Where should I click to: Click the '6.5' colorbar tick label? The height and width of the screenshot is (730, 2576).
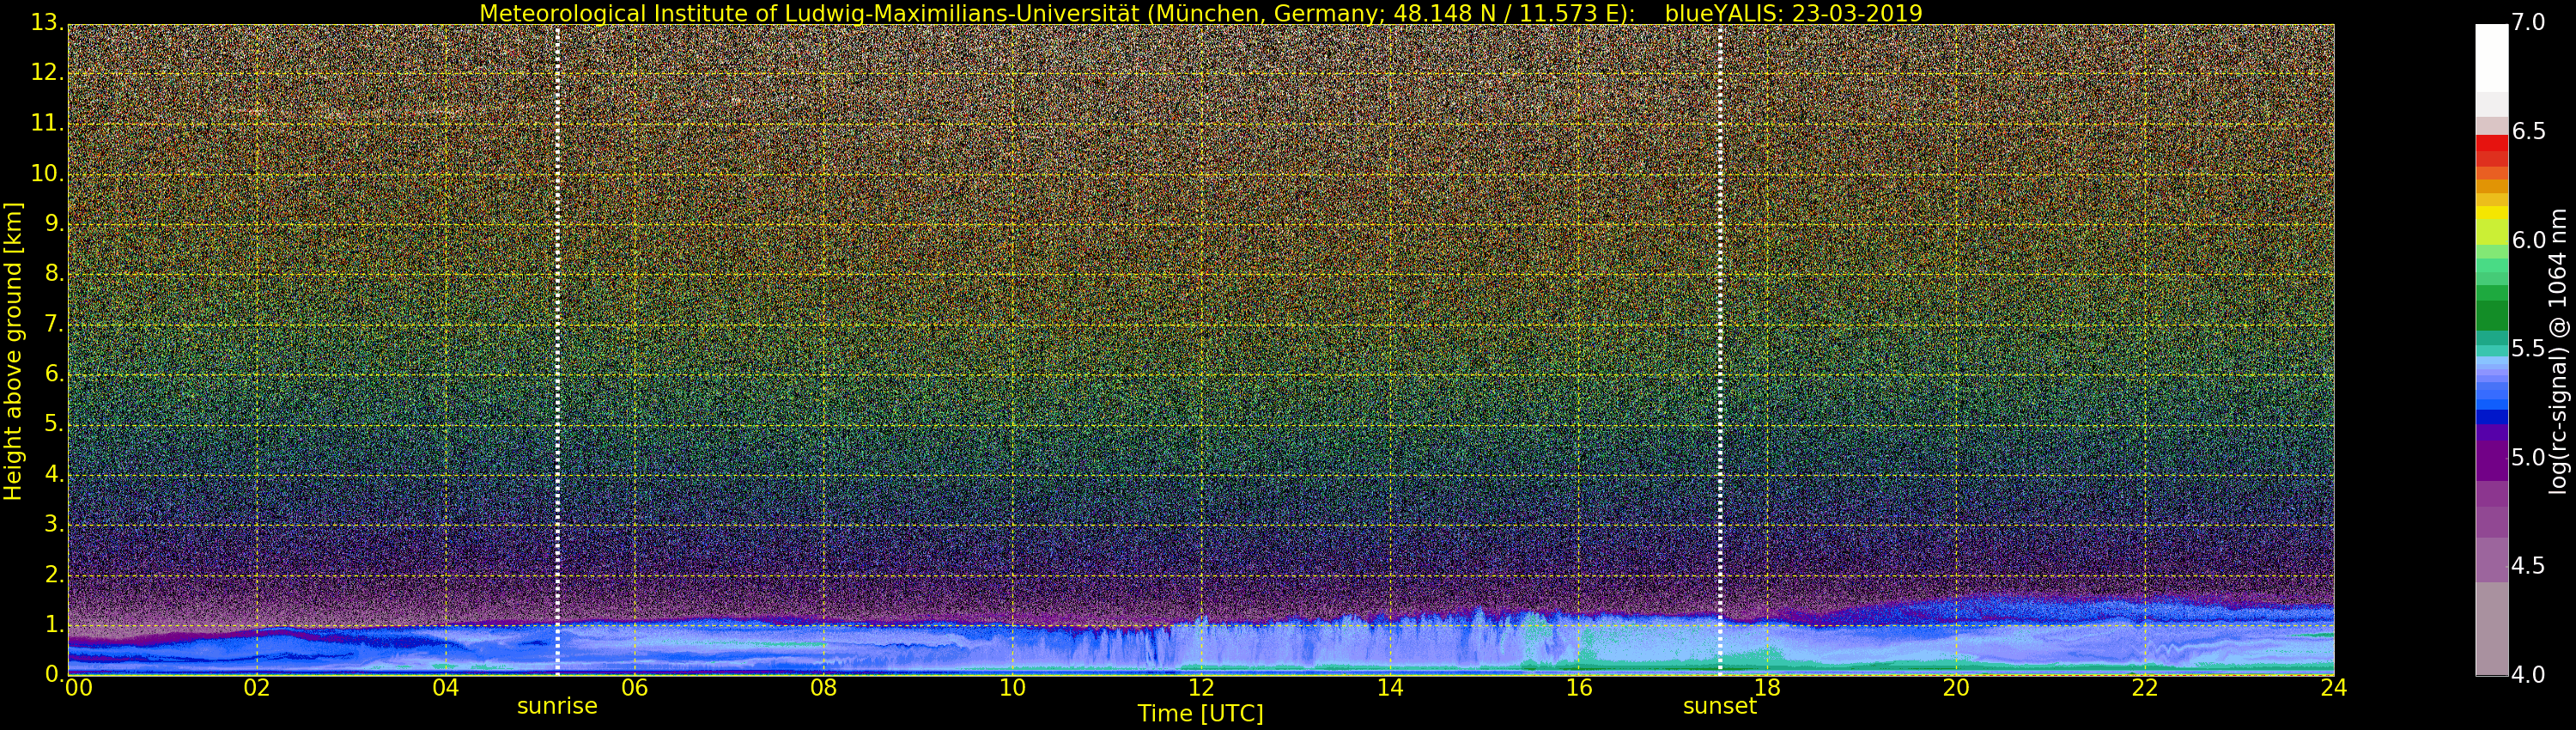tap(2528, 132)
